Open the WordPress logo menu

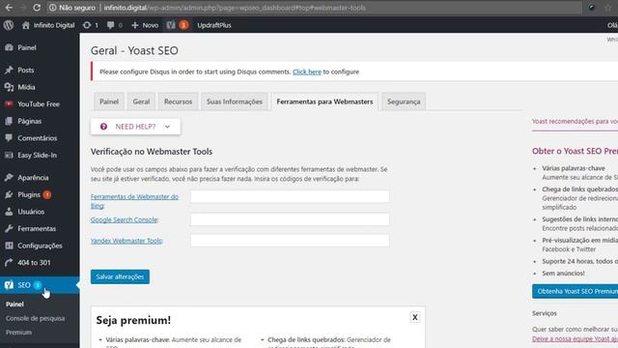(9, 25)
